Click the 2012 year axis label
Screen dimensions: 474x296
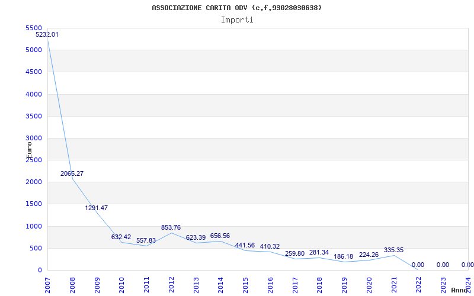(171, 285)
